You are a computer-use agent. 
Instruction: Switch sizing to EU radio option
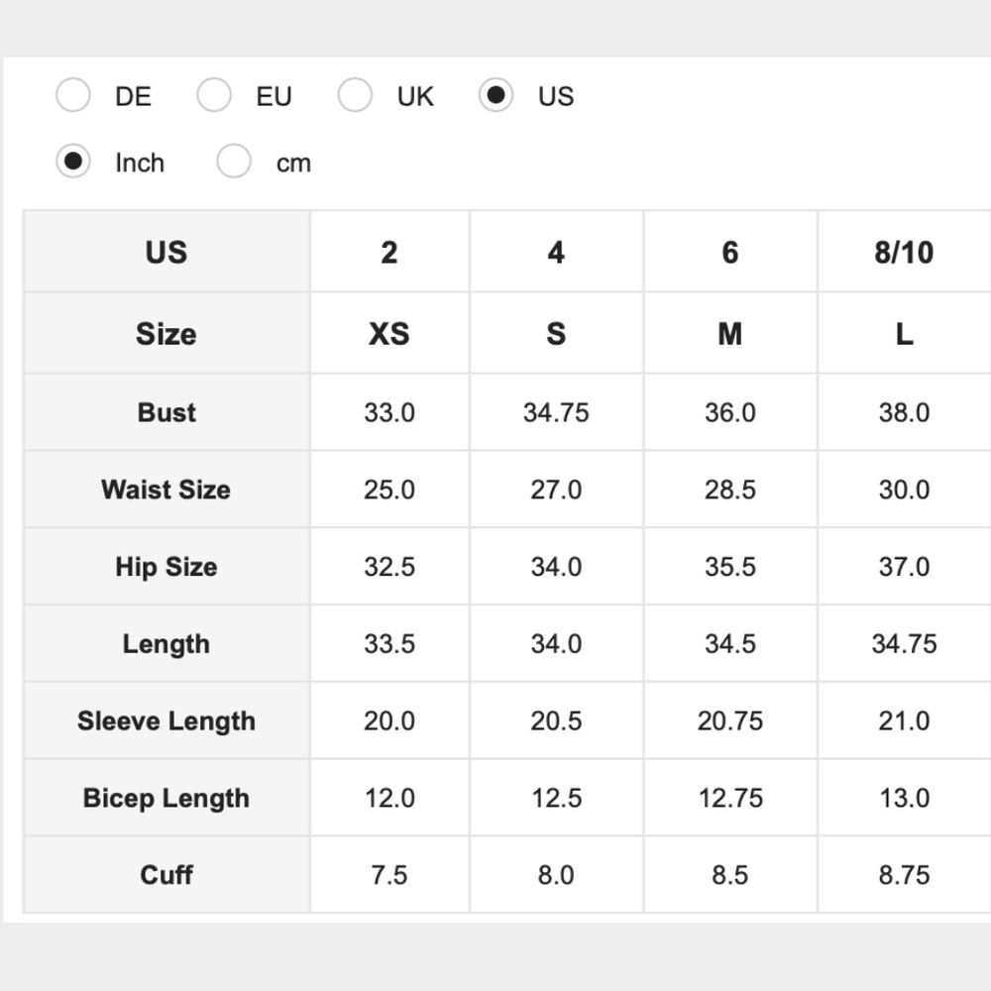tap(214, 96)
